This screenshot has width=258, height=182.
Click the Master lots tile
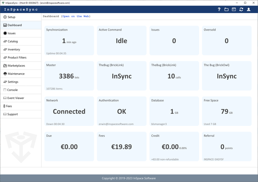click(x=69, y=76)
